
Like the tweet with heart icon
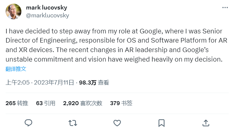(x=117, y=123)
